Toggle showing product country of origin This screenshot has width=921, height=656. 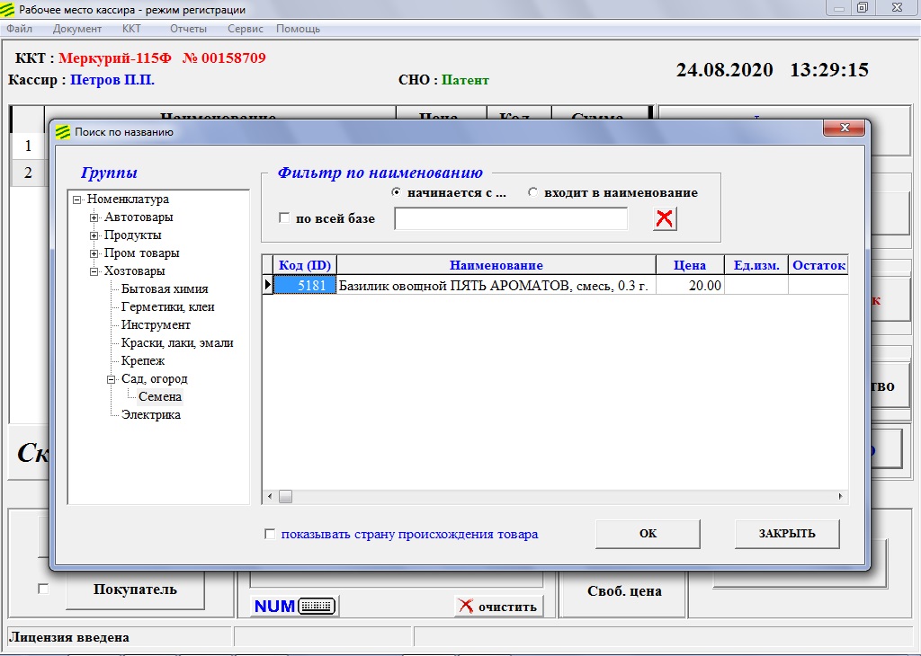coord(270,534)
